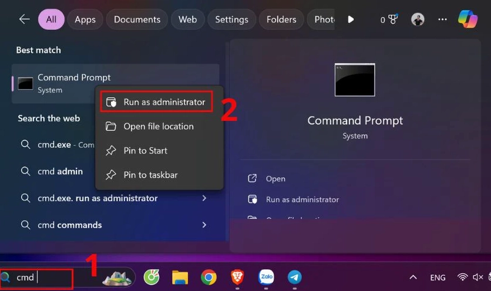The width and height of the screenshot is (491, 291).
Task: Launch Copilot from the colorful icon
Action: point(468,19)
